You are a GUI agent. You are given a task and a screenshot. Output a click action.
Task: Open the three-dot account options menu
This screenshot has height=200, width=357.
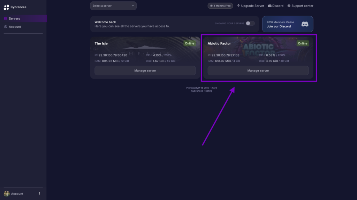[x=39, y=194]
